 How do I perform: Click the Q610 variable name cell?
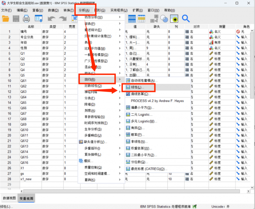31,130
